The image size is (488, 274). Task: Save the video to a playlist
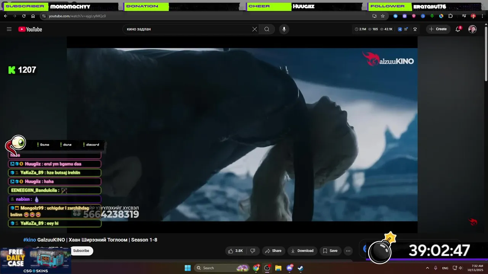pyautogui.click(x=330, y=251)
